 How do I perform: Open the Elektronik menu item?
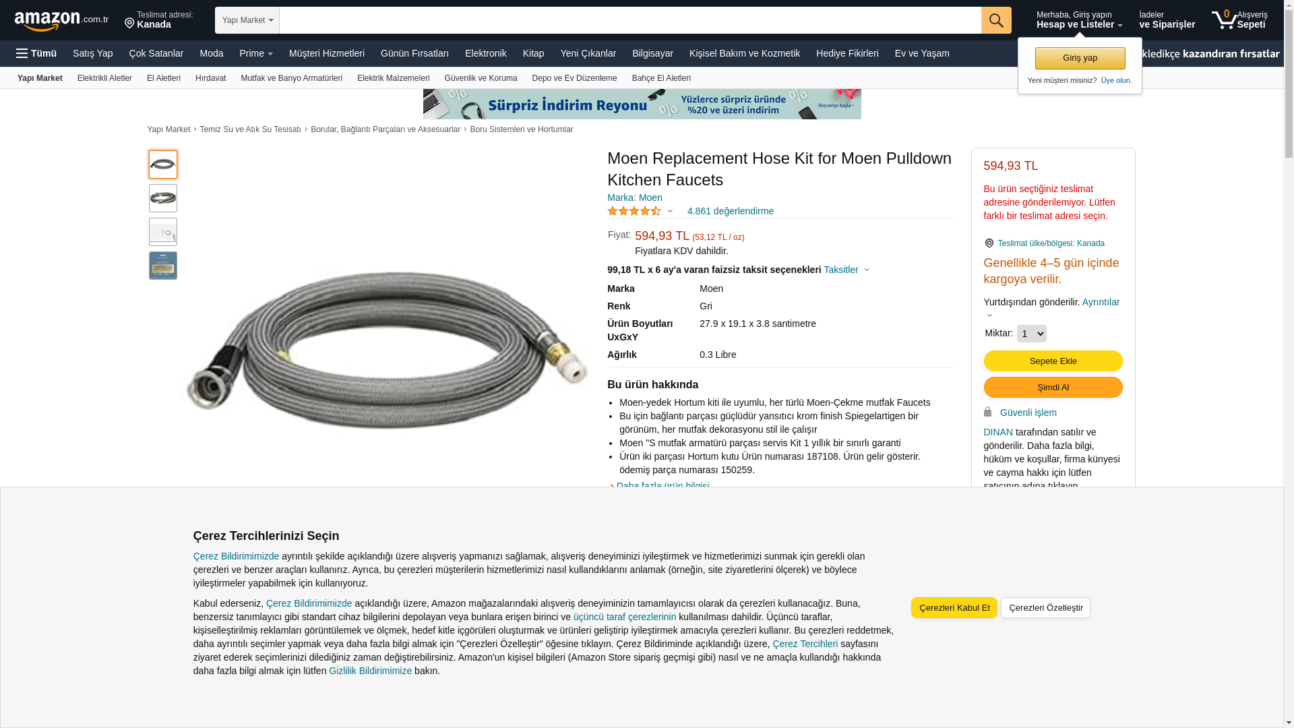tap(485, 53)
